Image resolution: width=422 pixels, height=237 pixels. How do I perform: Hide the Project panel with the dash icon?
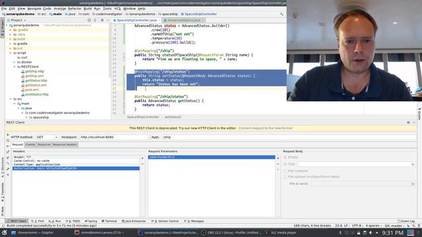tap(108, 20)
